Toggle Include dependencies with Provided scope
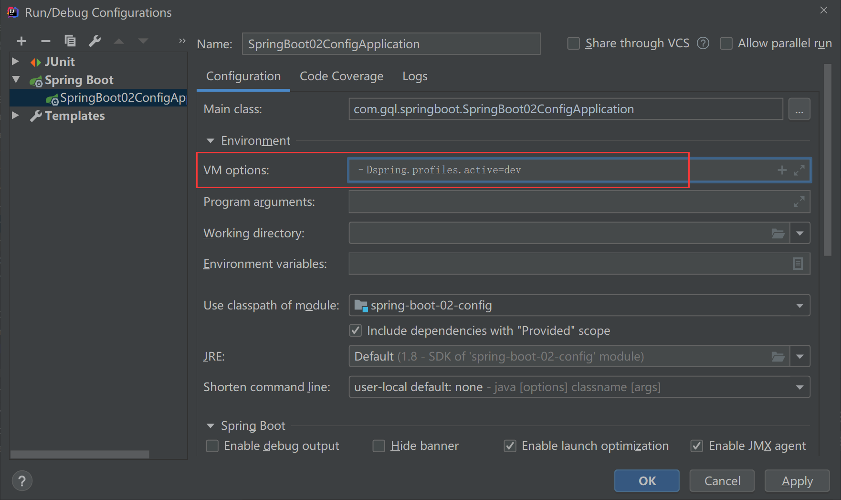Screen dimensions: 841x500 [356, 330]
